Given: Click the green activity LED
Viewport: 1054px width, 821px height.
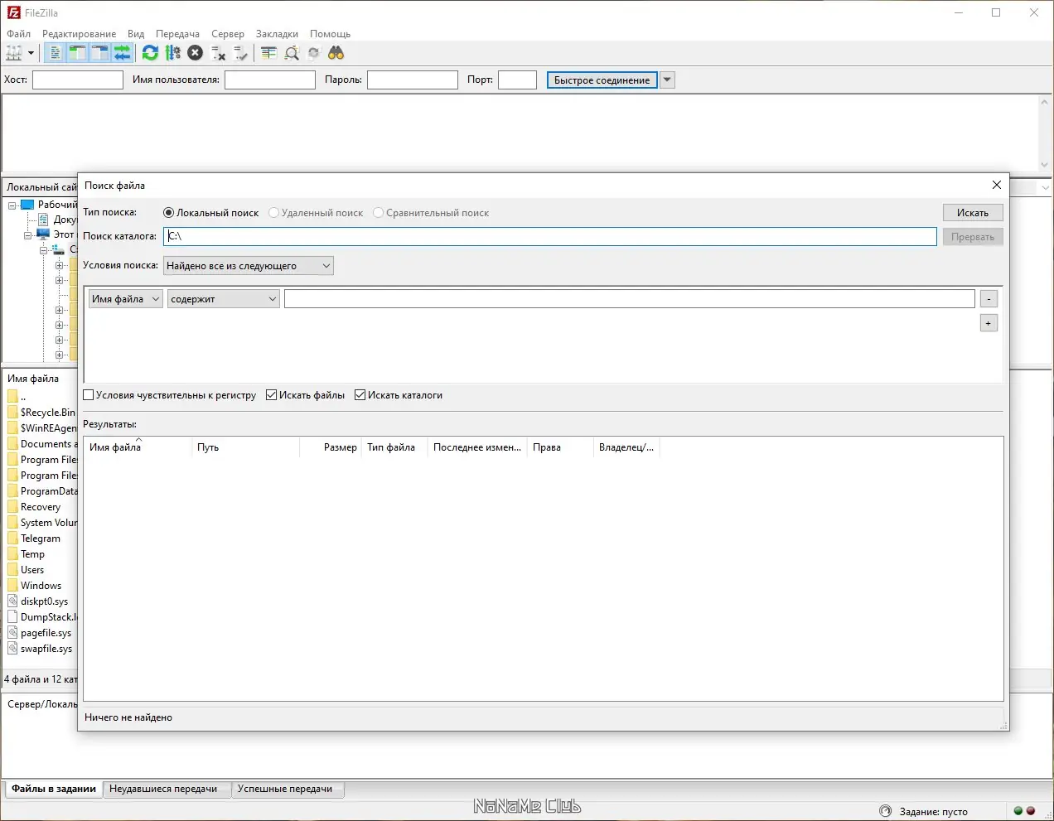Looking at the screenshot, I should [x=1018, y=811].
